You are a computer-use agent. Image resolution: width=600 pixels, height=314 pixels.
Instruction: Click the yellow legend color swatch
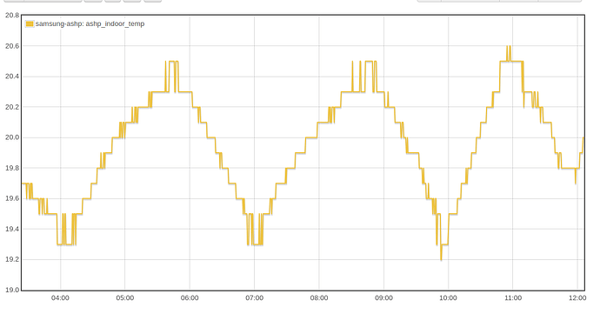pyautogui.click(x=30, y=23)
